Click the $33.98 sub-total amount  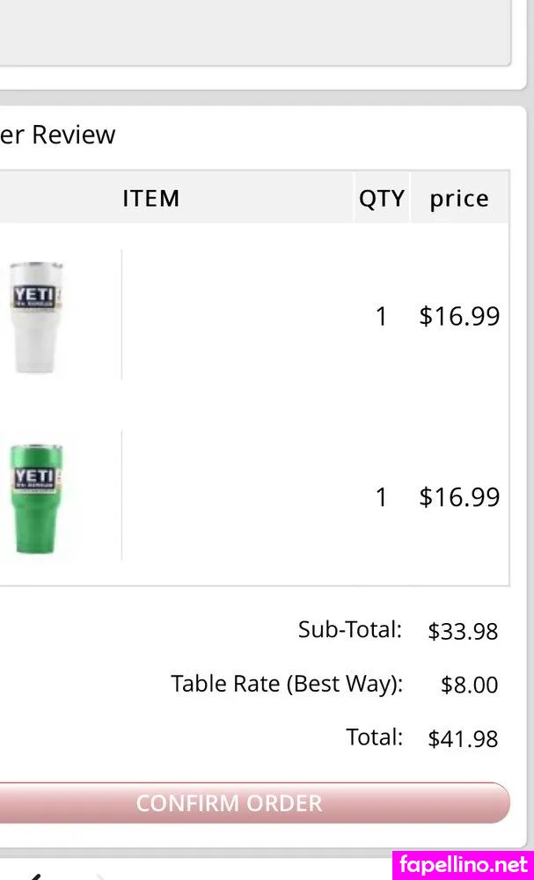click(x=463, y=632)
